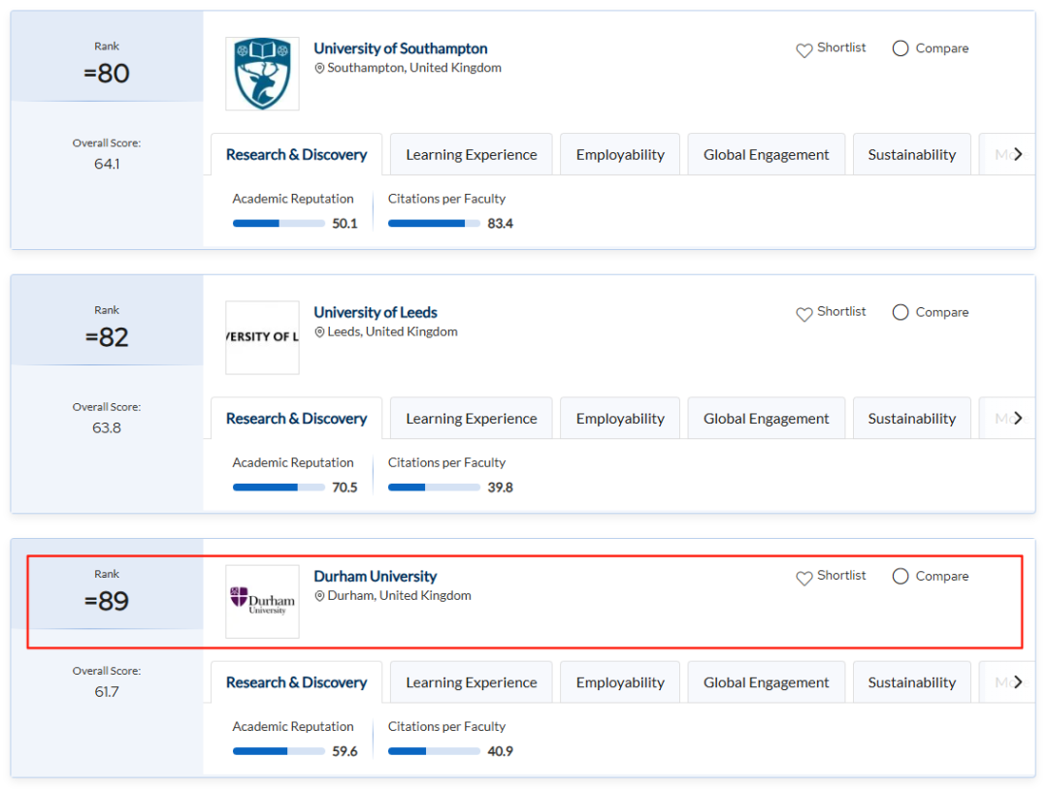Switch to Employability tab for Durham
This screenshot has width=1048, height=789.
click(620, 681)
